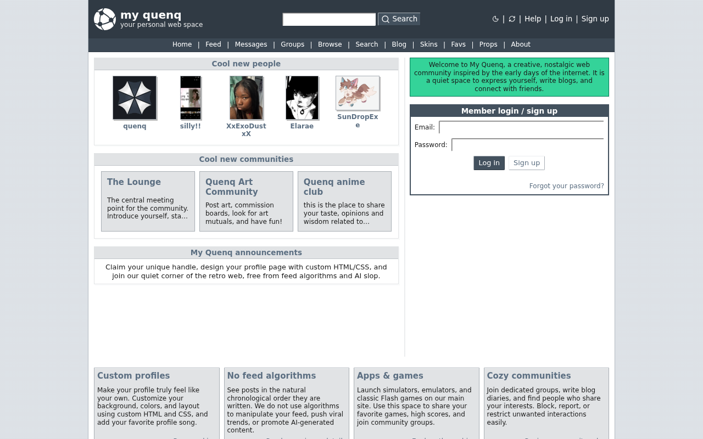The height and width of the screenshot is (439, 703).
Task: Open Forgot your password link
Action: click(x=567, y=186)
